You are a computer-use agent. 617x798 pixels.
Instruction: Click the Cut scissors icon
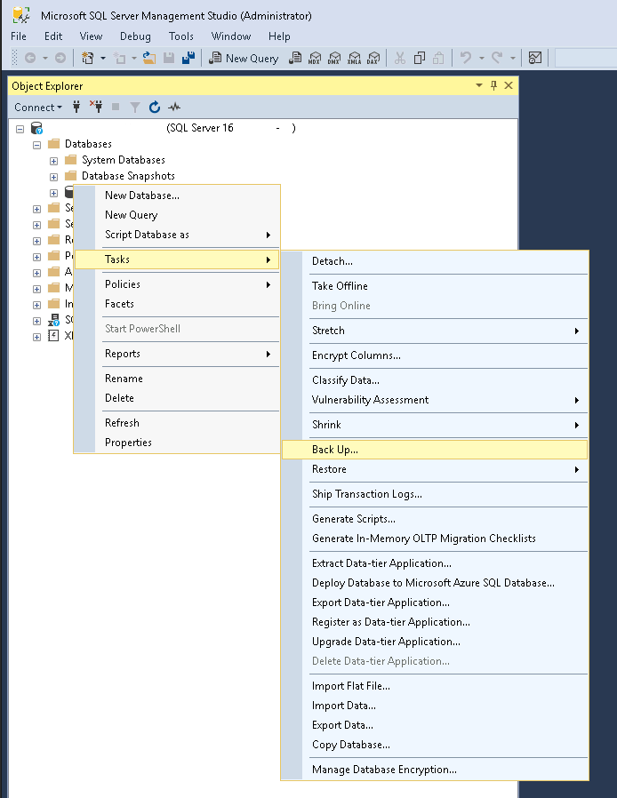(400, 58)
